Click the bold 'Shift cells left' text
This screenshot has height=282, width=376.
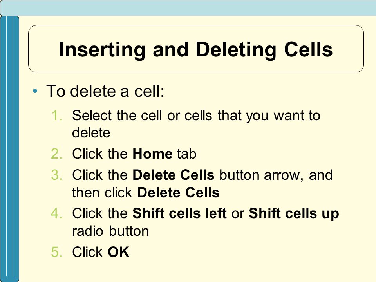[x=180, y=213]
